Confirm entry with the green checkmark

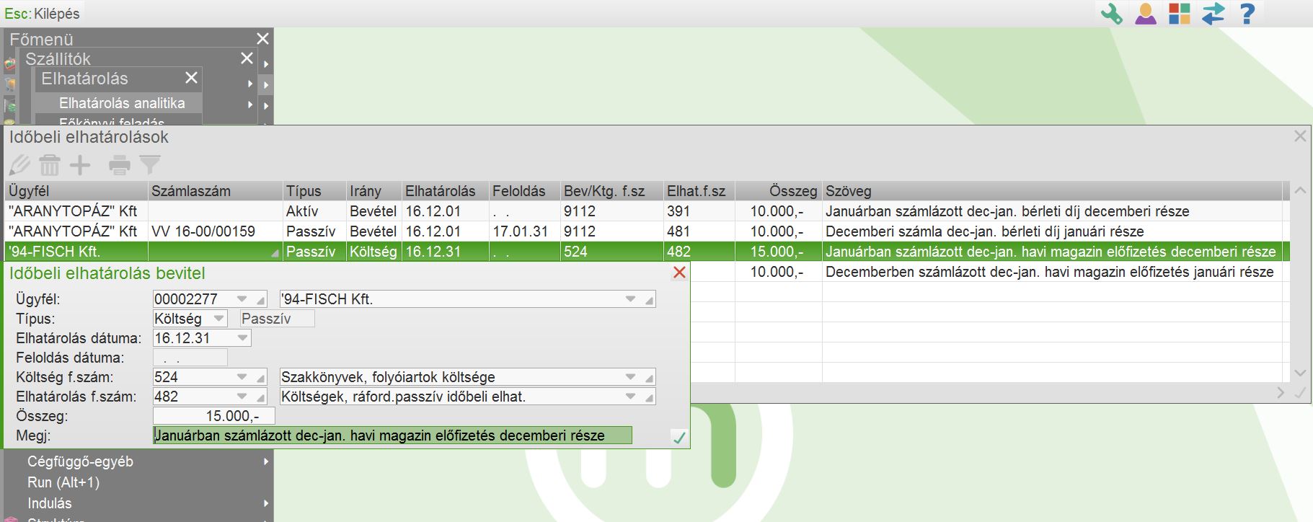pos(679,437)
